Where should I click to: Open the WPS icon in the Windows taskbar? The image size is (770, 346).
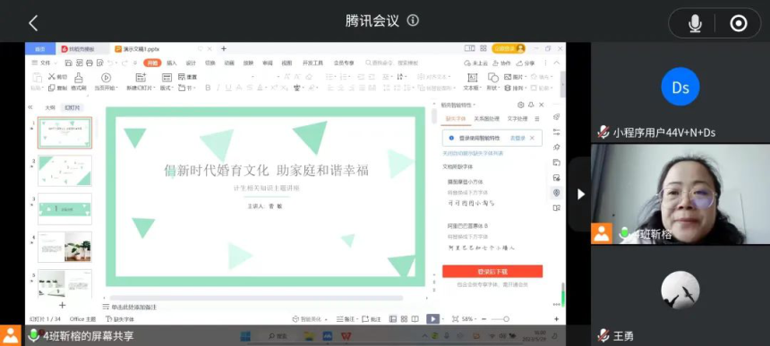pos(346,336)
